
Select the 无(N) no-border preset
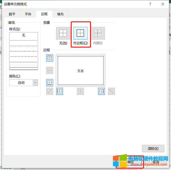tap(63, 33)
